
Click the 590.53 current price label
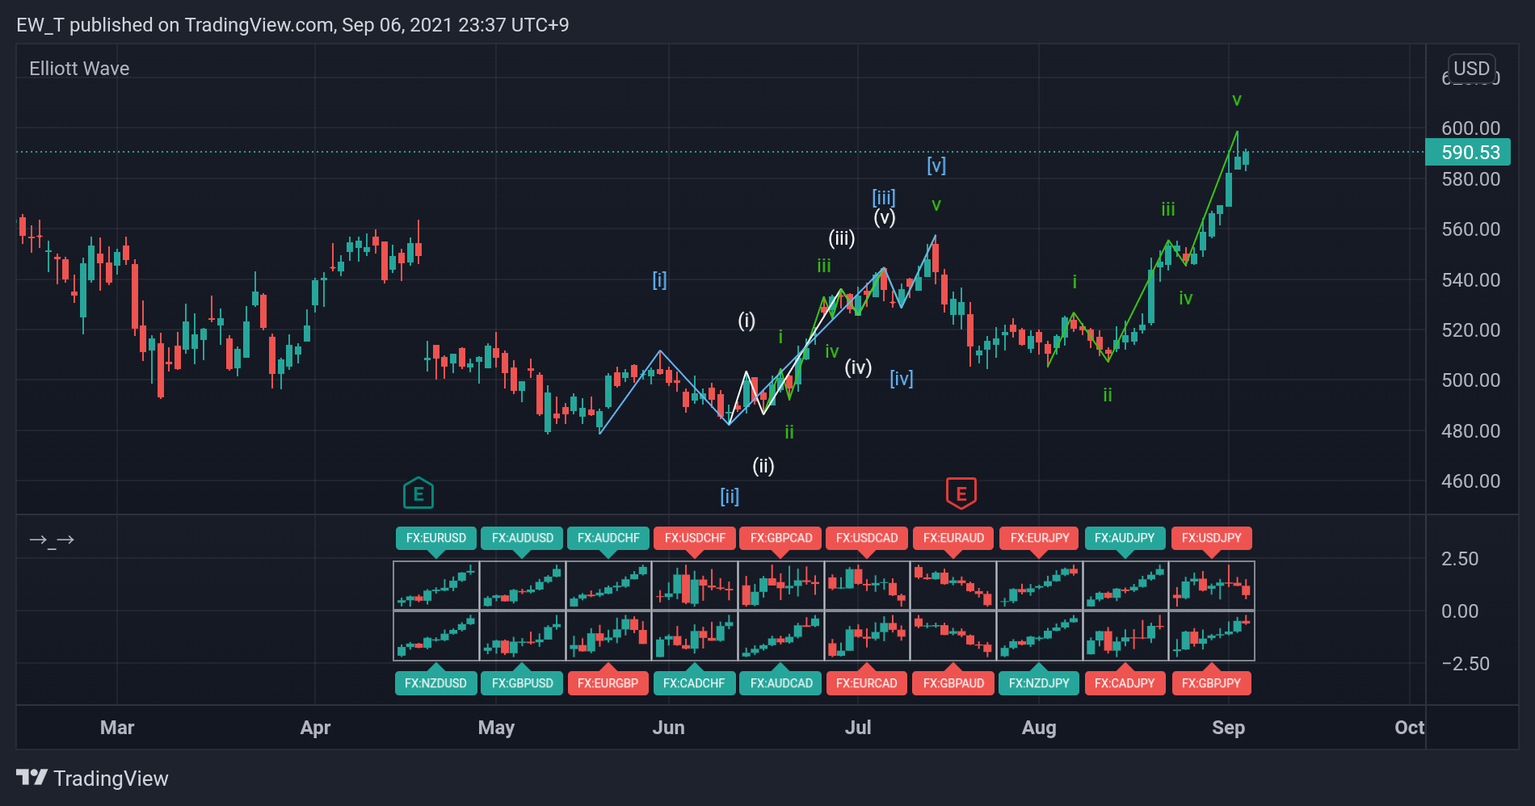(x=1468, y=152)
